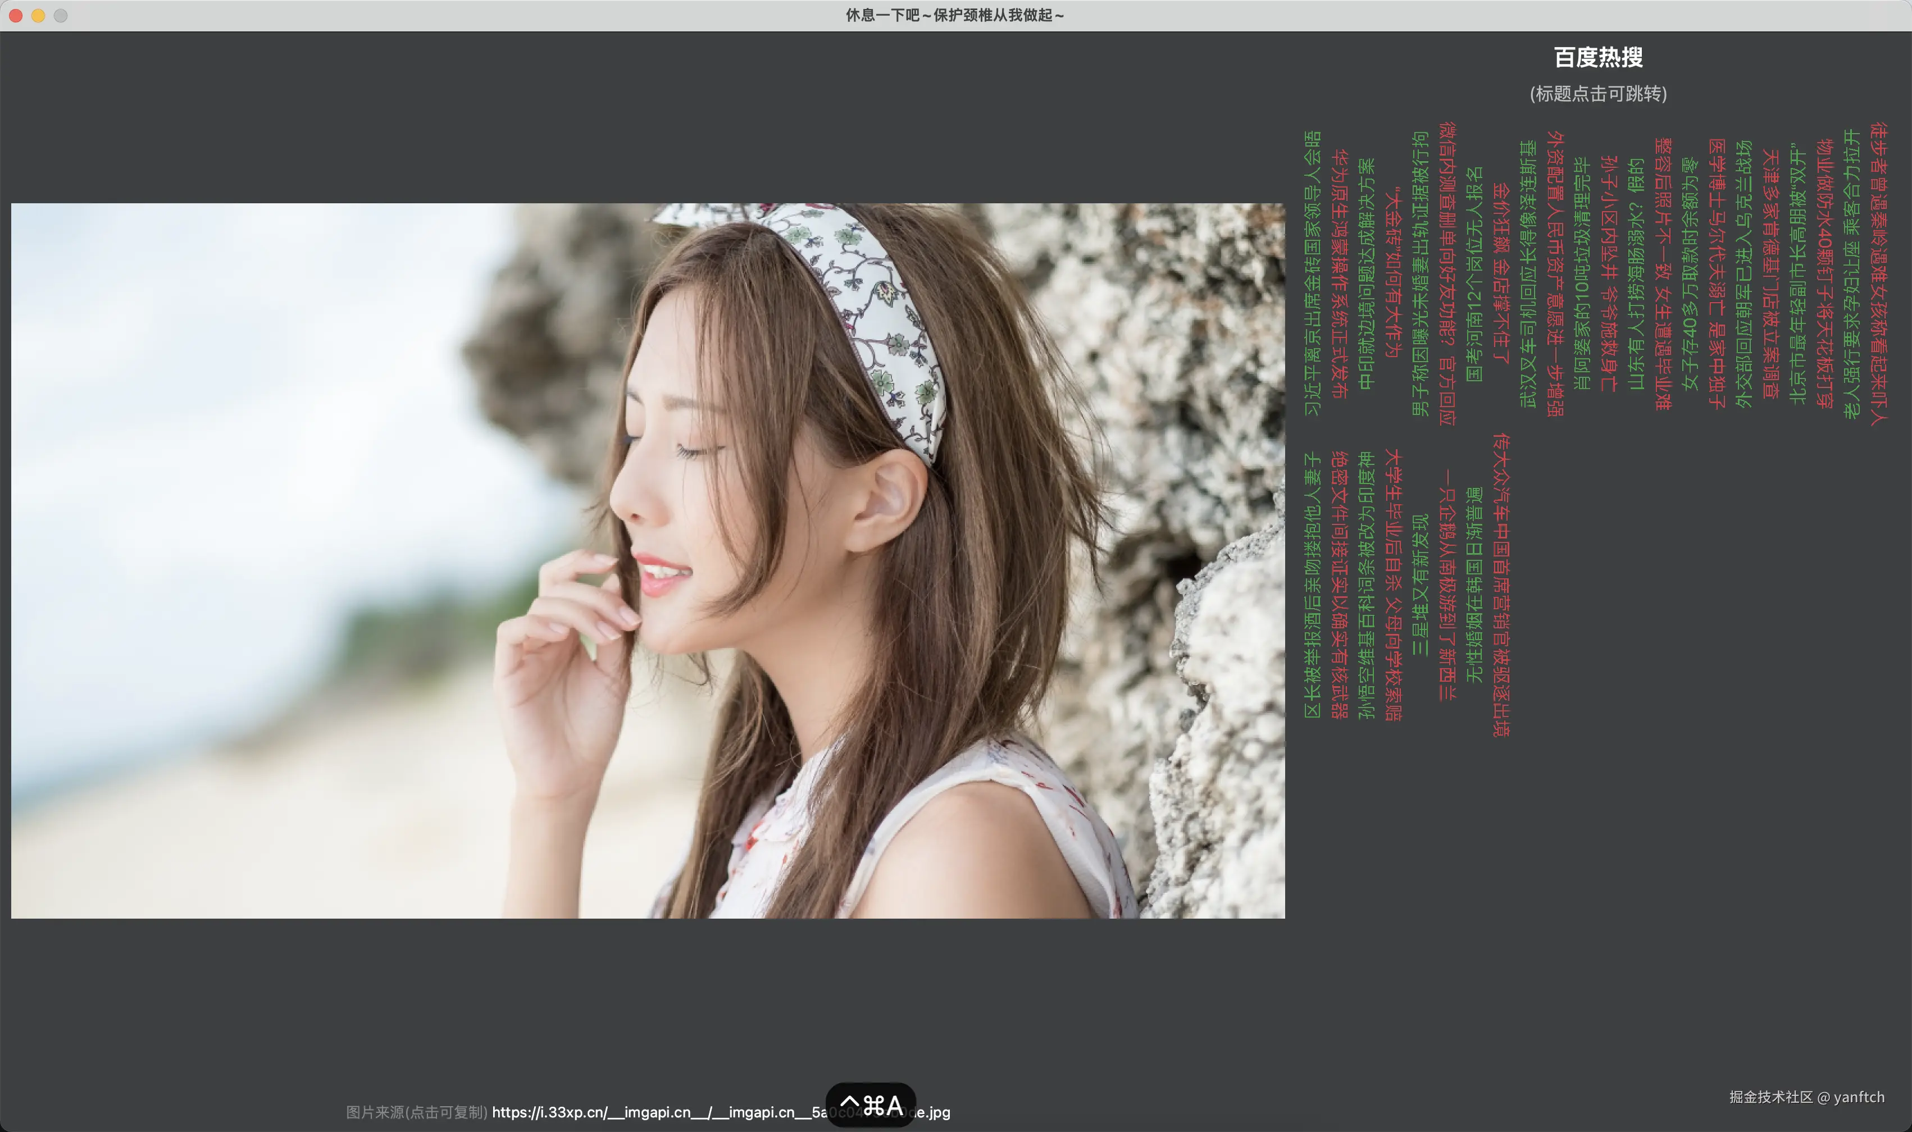The image size is (1912, 1132).
Task: Open the green '肖阿婆家的10吨垃圾清理完毕' headline
Action: (x=1582, y=273)
